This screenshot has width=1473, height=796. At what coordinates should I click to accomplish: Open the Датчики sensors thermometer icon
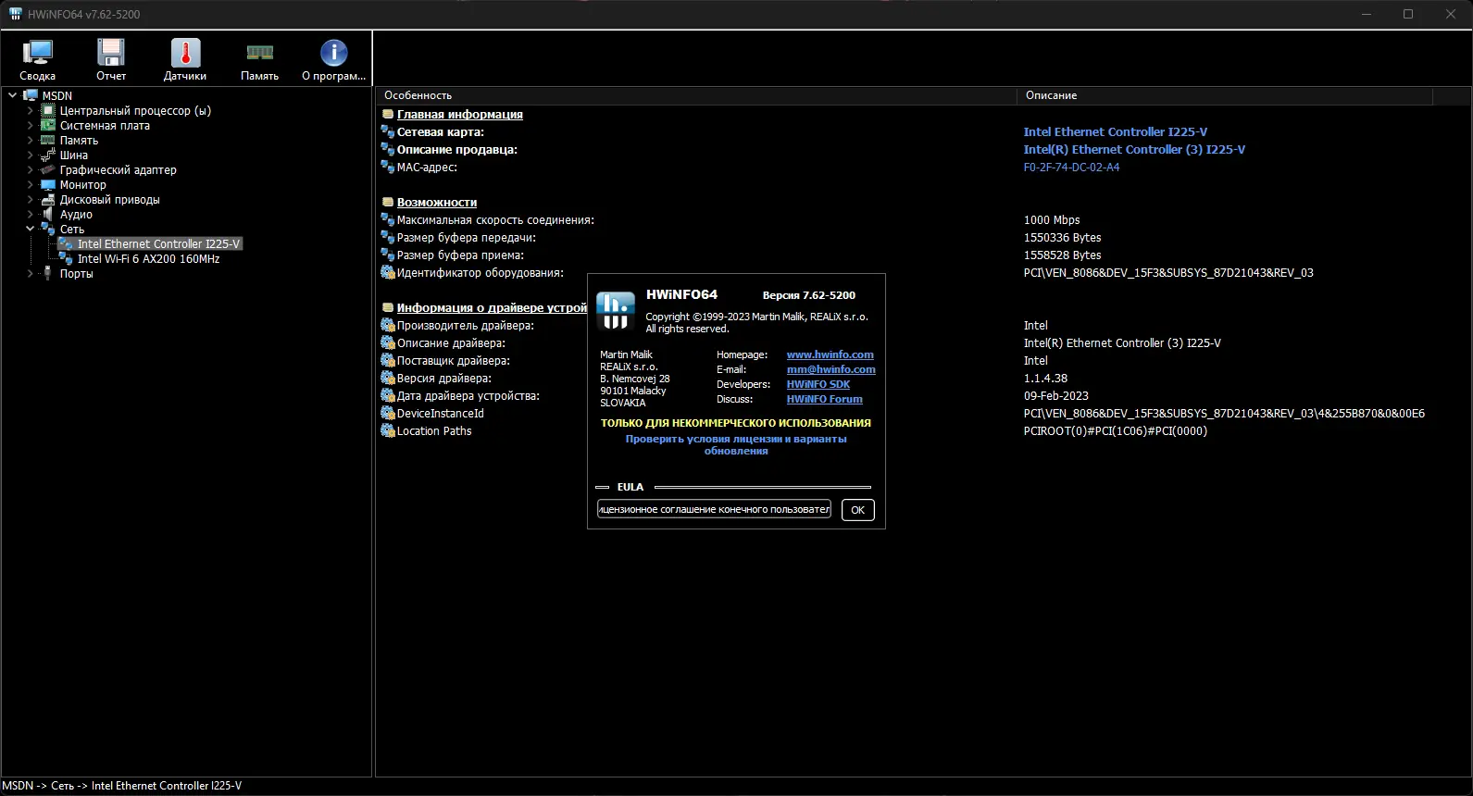[x=185, y=54]
